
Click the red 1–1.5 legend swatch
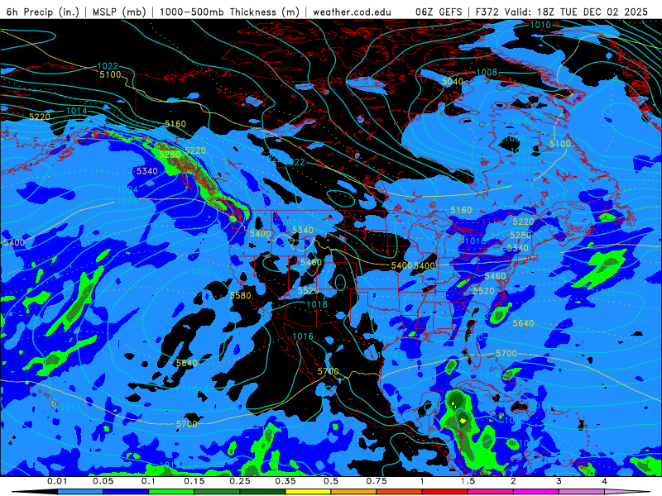(x=445, y=492)
